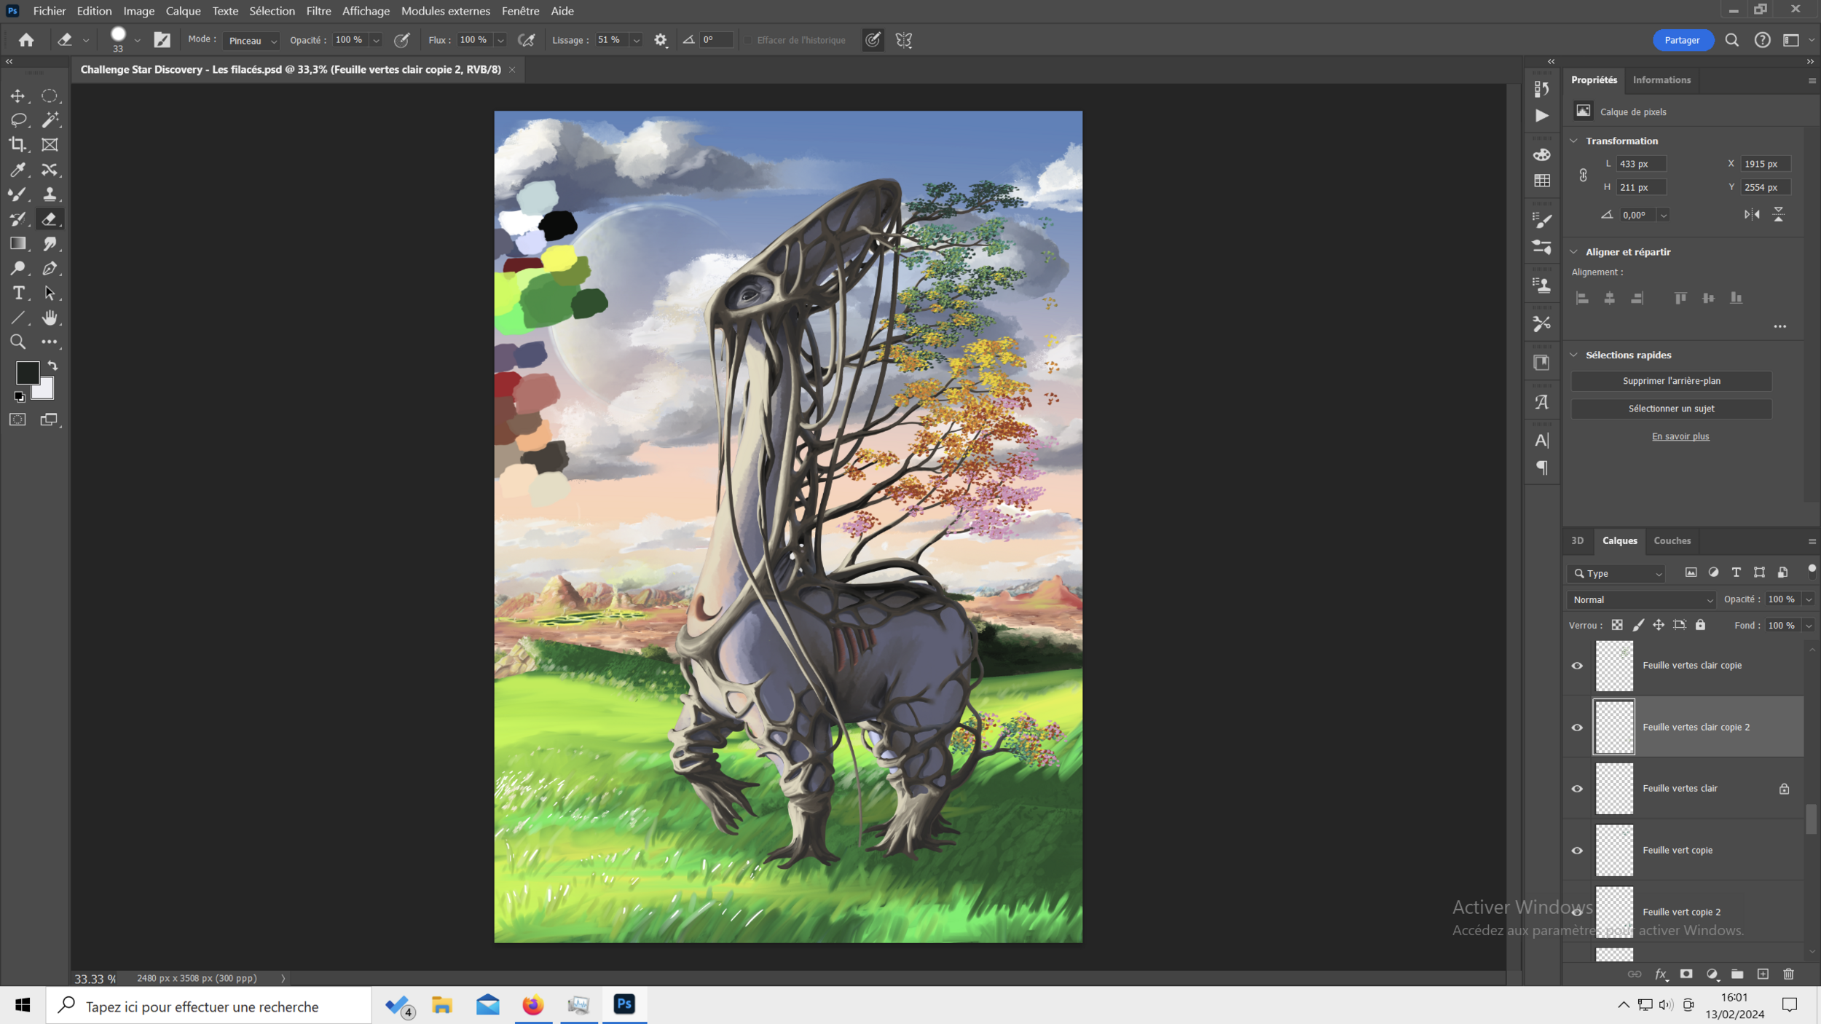Click Supprimer l'arrière-plan button

pos(1671,381)
